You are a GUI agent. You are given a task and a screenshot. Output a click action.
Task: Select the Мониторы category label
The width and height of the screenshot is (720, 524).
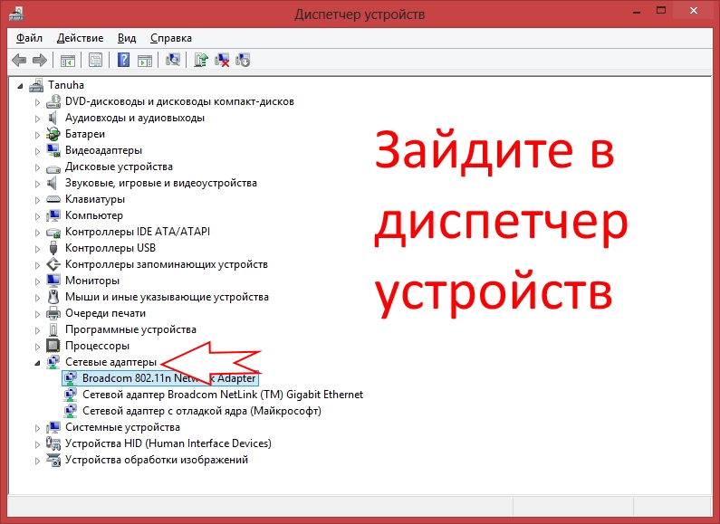pos(92,281)
